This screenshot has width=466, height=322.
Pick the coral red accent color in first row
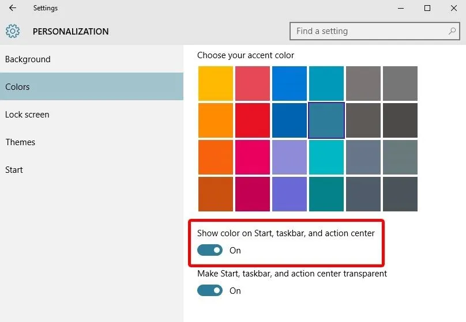[253, 84]
